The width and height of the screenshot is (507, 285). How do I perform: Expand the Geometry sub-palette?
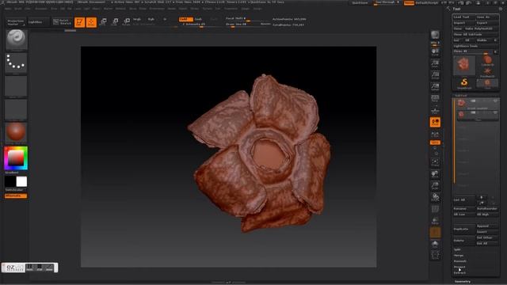click(x=463, y=282)
